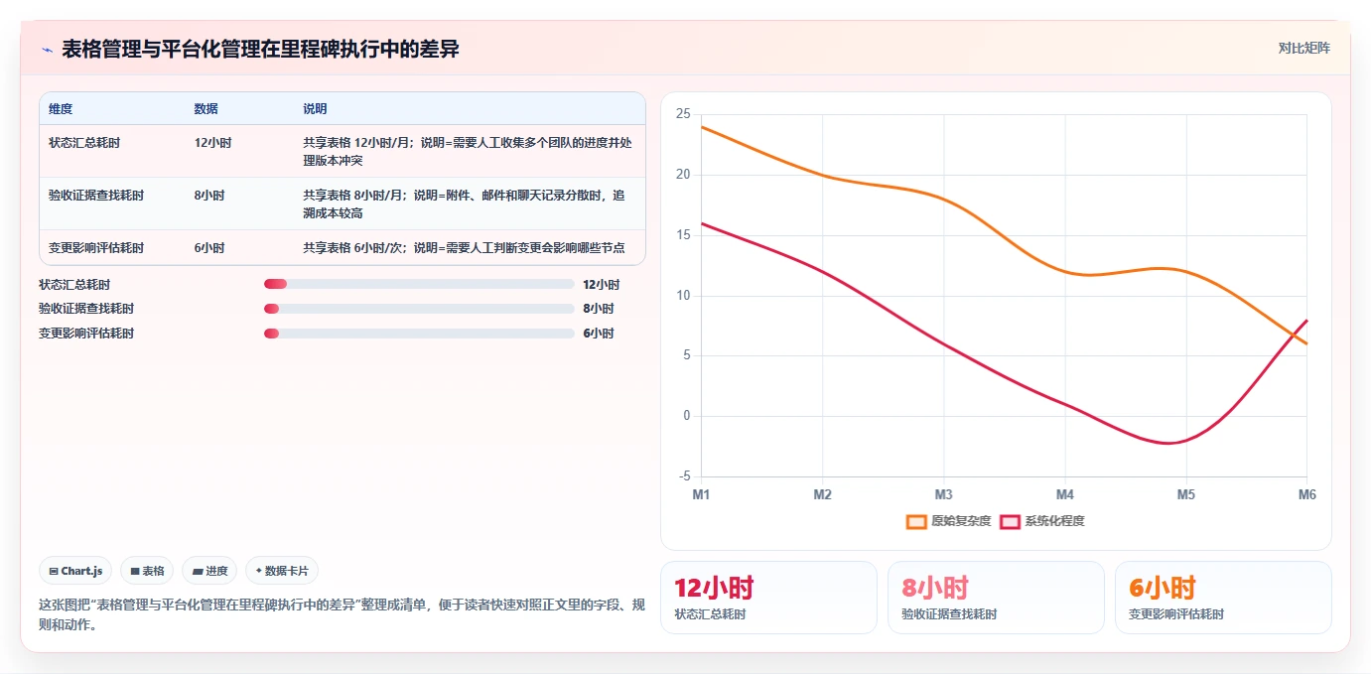Click description starting 共享表格 12小时/月

tap(468, 151)
